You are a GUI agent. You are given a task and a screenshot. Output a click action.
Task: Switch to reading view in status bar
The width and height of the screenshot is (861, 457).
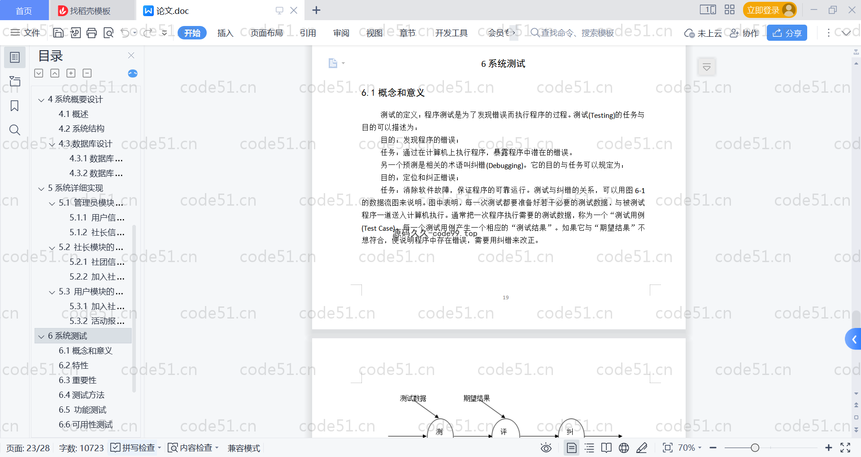[606, 448]
